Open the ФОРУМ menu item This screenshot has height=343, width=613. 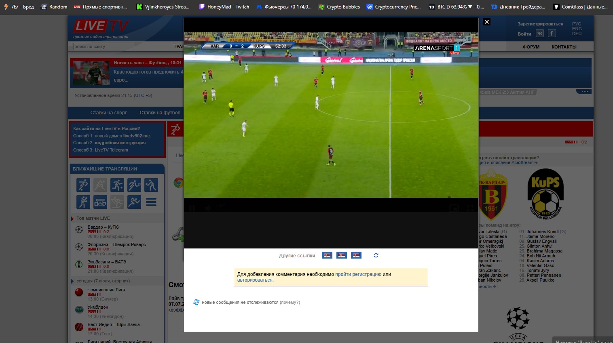click(x=531, y=47)
